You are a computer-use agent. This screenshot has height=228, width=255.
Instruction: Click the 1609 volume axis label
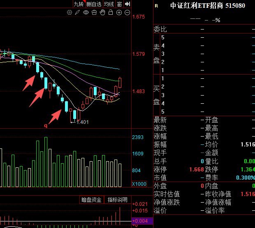tap(138, 153)
